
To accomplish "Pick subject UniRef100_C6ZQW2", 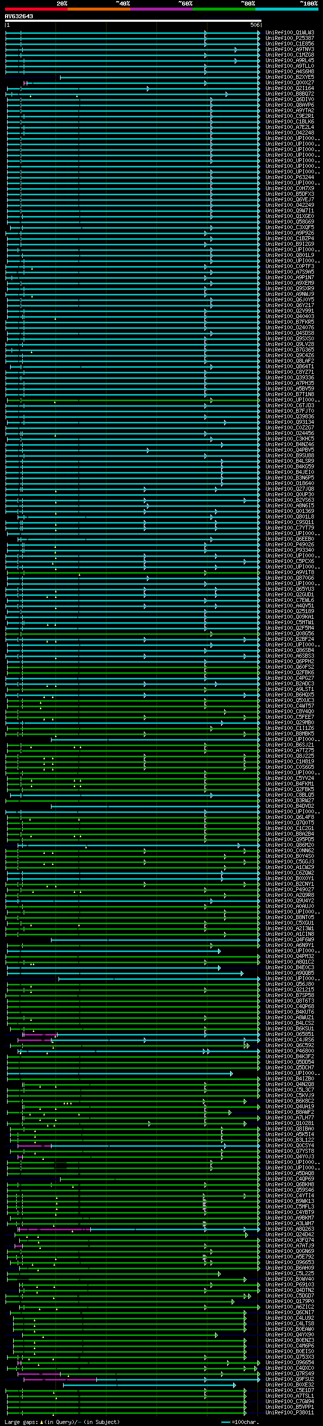I will 290,873.
